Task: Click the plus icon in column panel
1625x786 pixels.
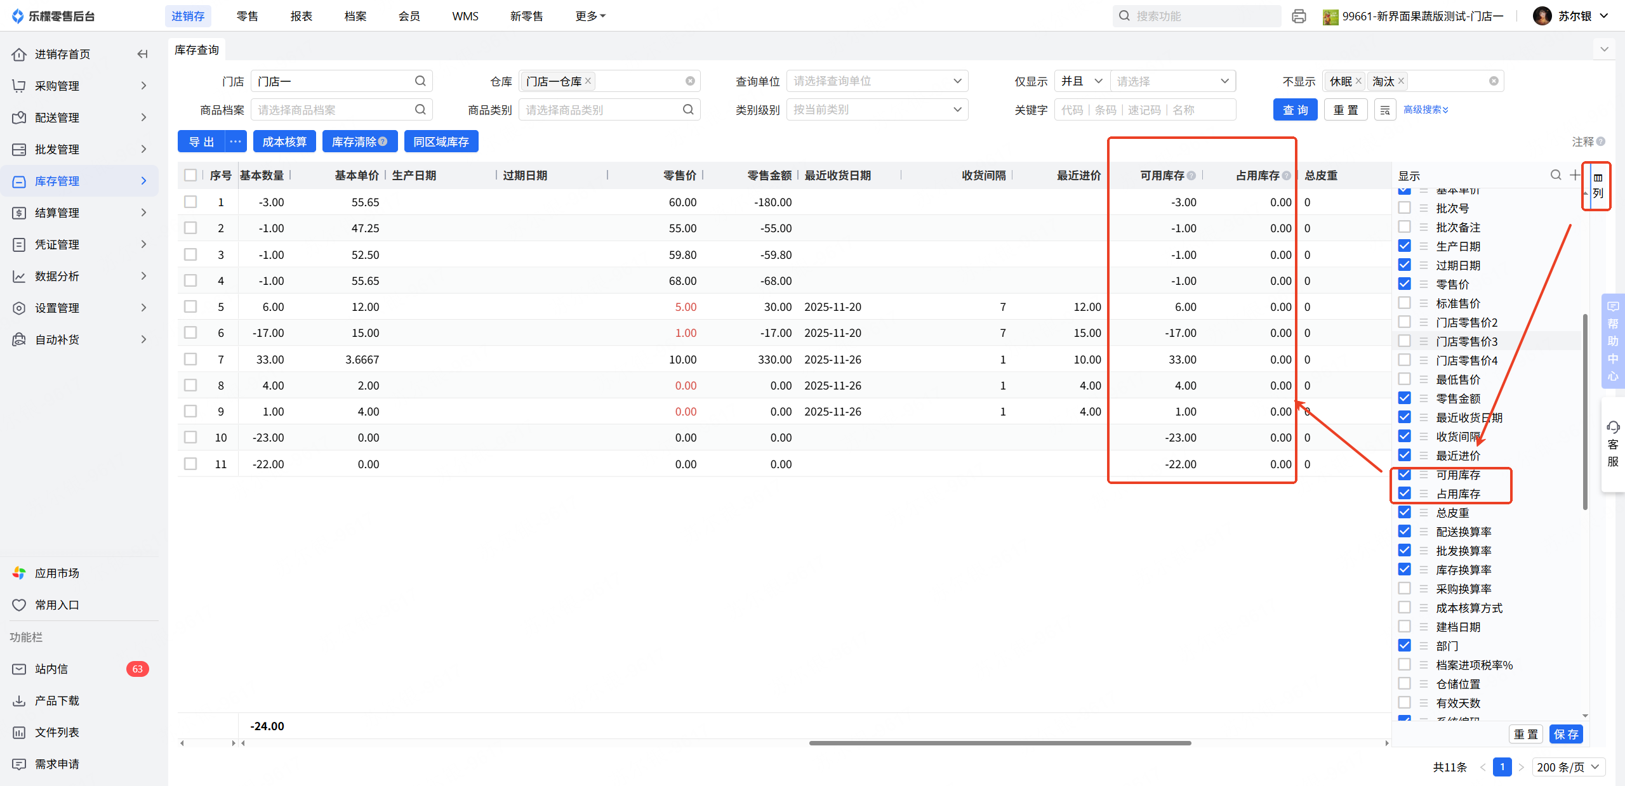Action: pyautogui.click(x=1575, y=175)
